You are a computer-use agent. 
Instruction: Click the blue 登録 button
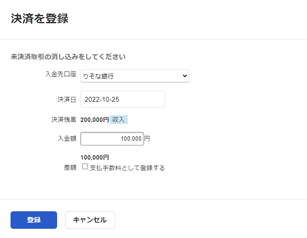click(x=34, y=220)
